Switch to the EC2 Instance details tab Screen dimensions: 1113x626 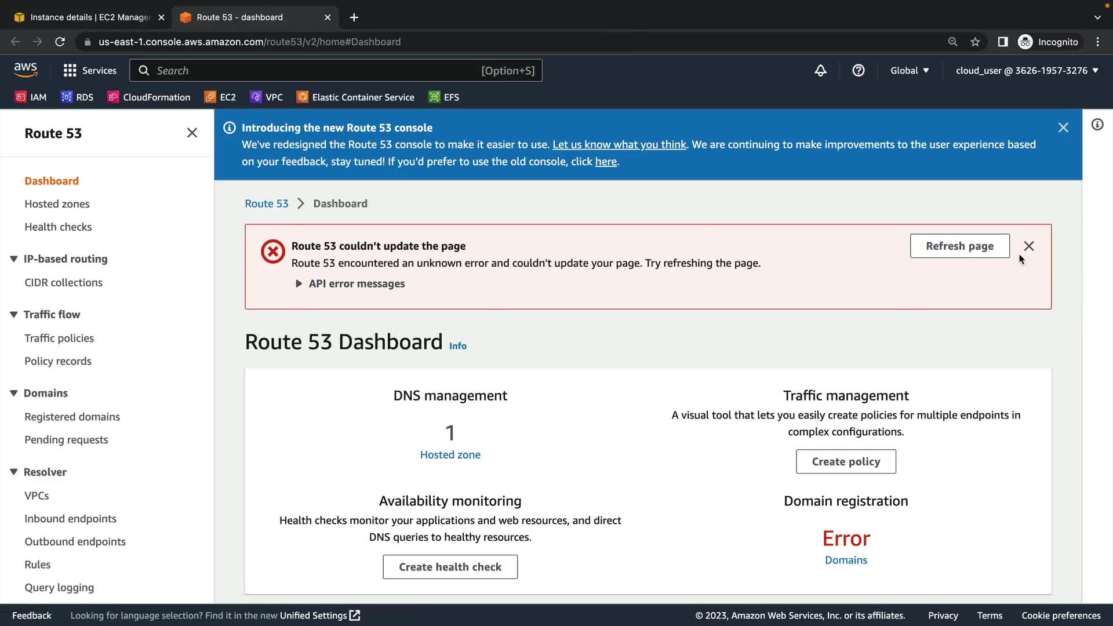click(88, 17)
